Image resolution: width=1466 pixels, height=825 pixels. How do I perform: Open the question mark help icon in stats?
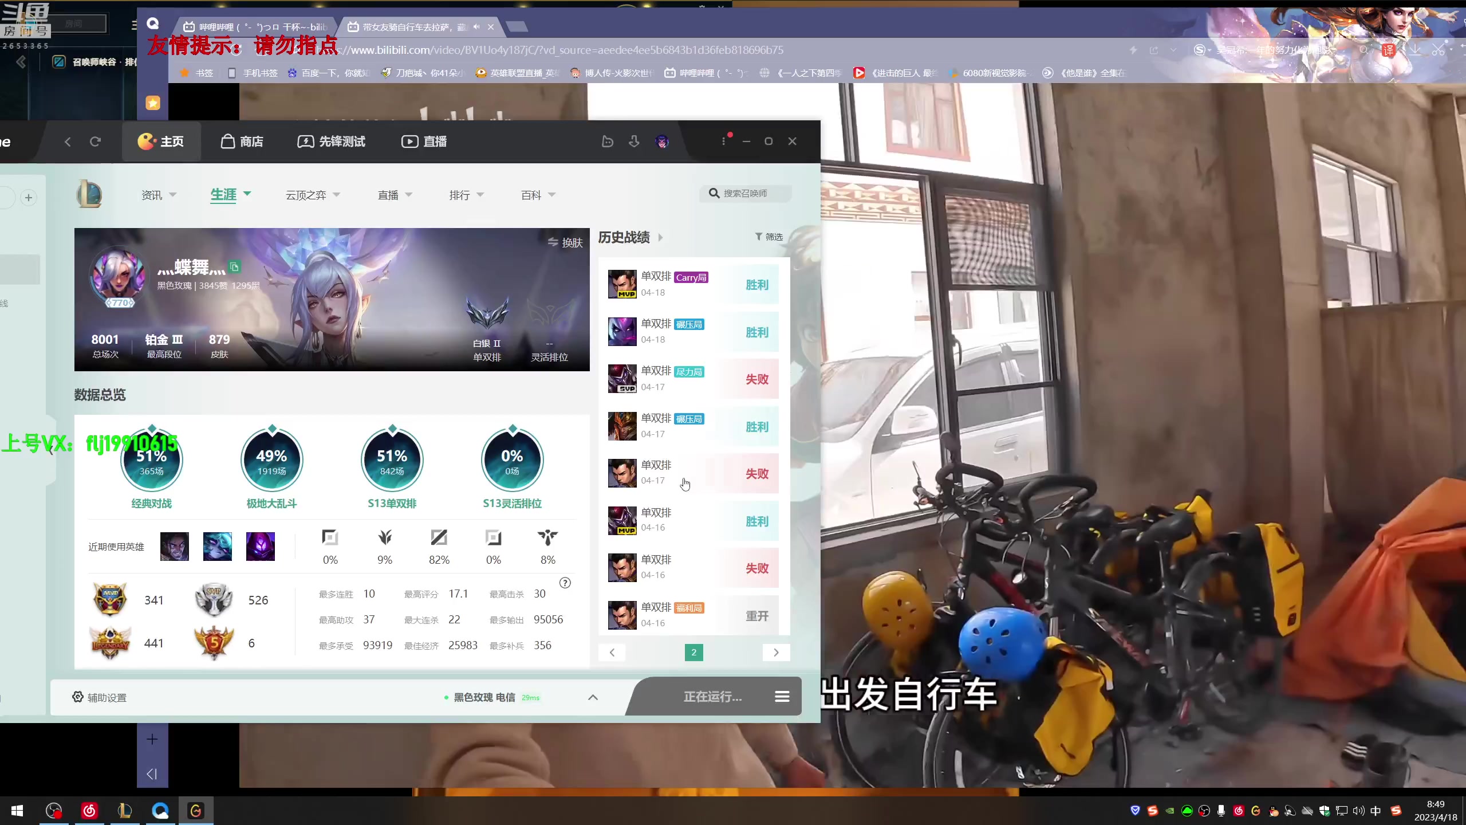tap(565, 583)
